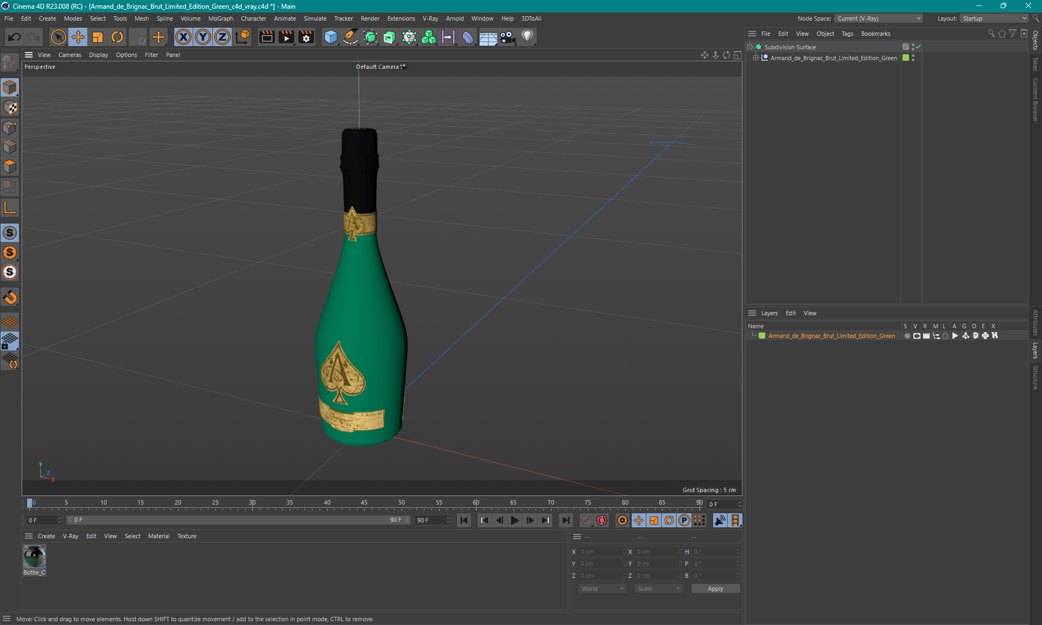Toggle the Locked Workplane icon
This screenshot has height=625, width=1042.
(x=10, y=341)
